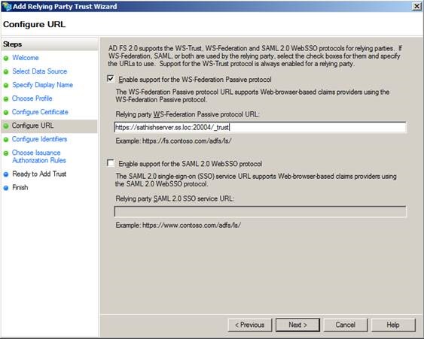Click the blue bullet beside Ready to Add Trust
Image resolution: width=424 pixels, height=339 pixels.
[6, 174]
